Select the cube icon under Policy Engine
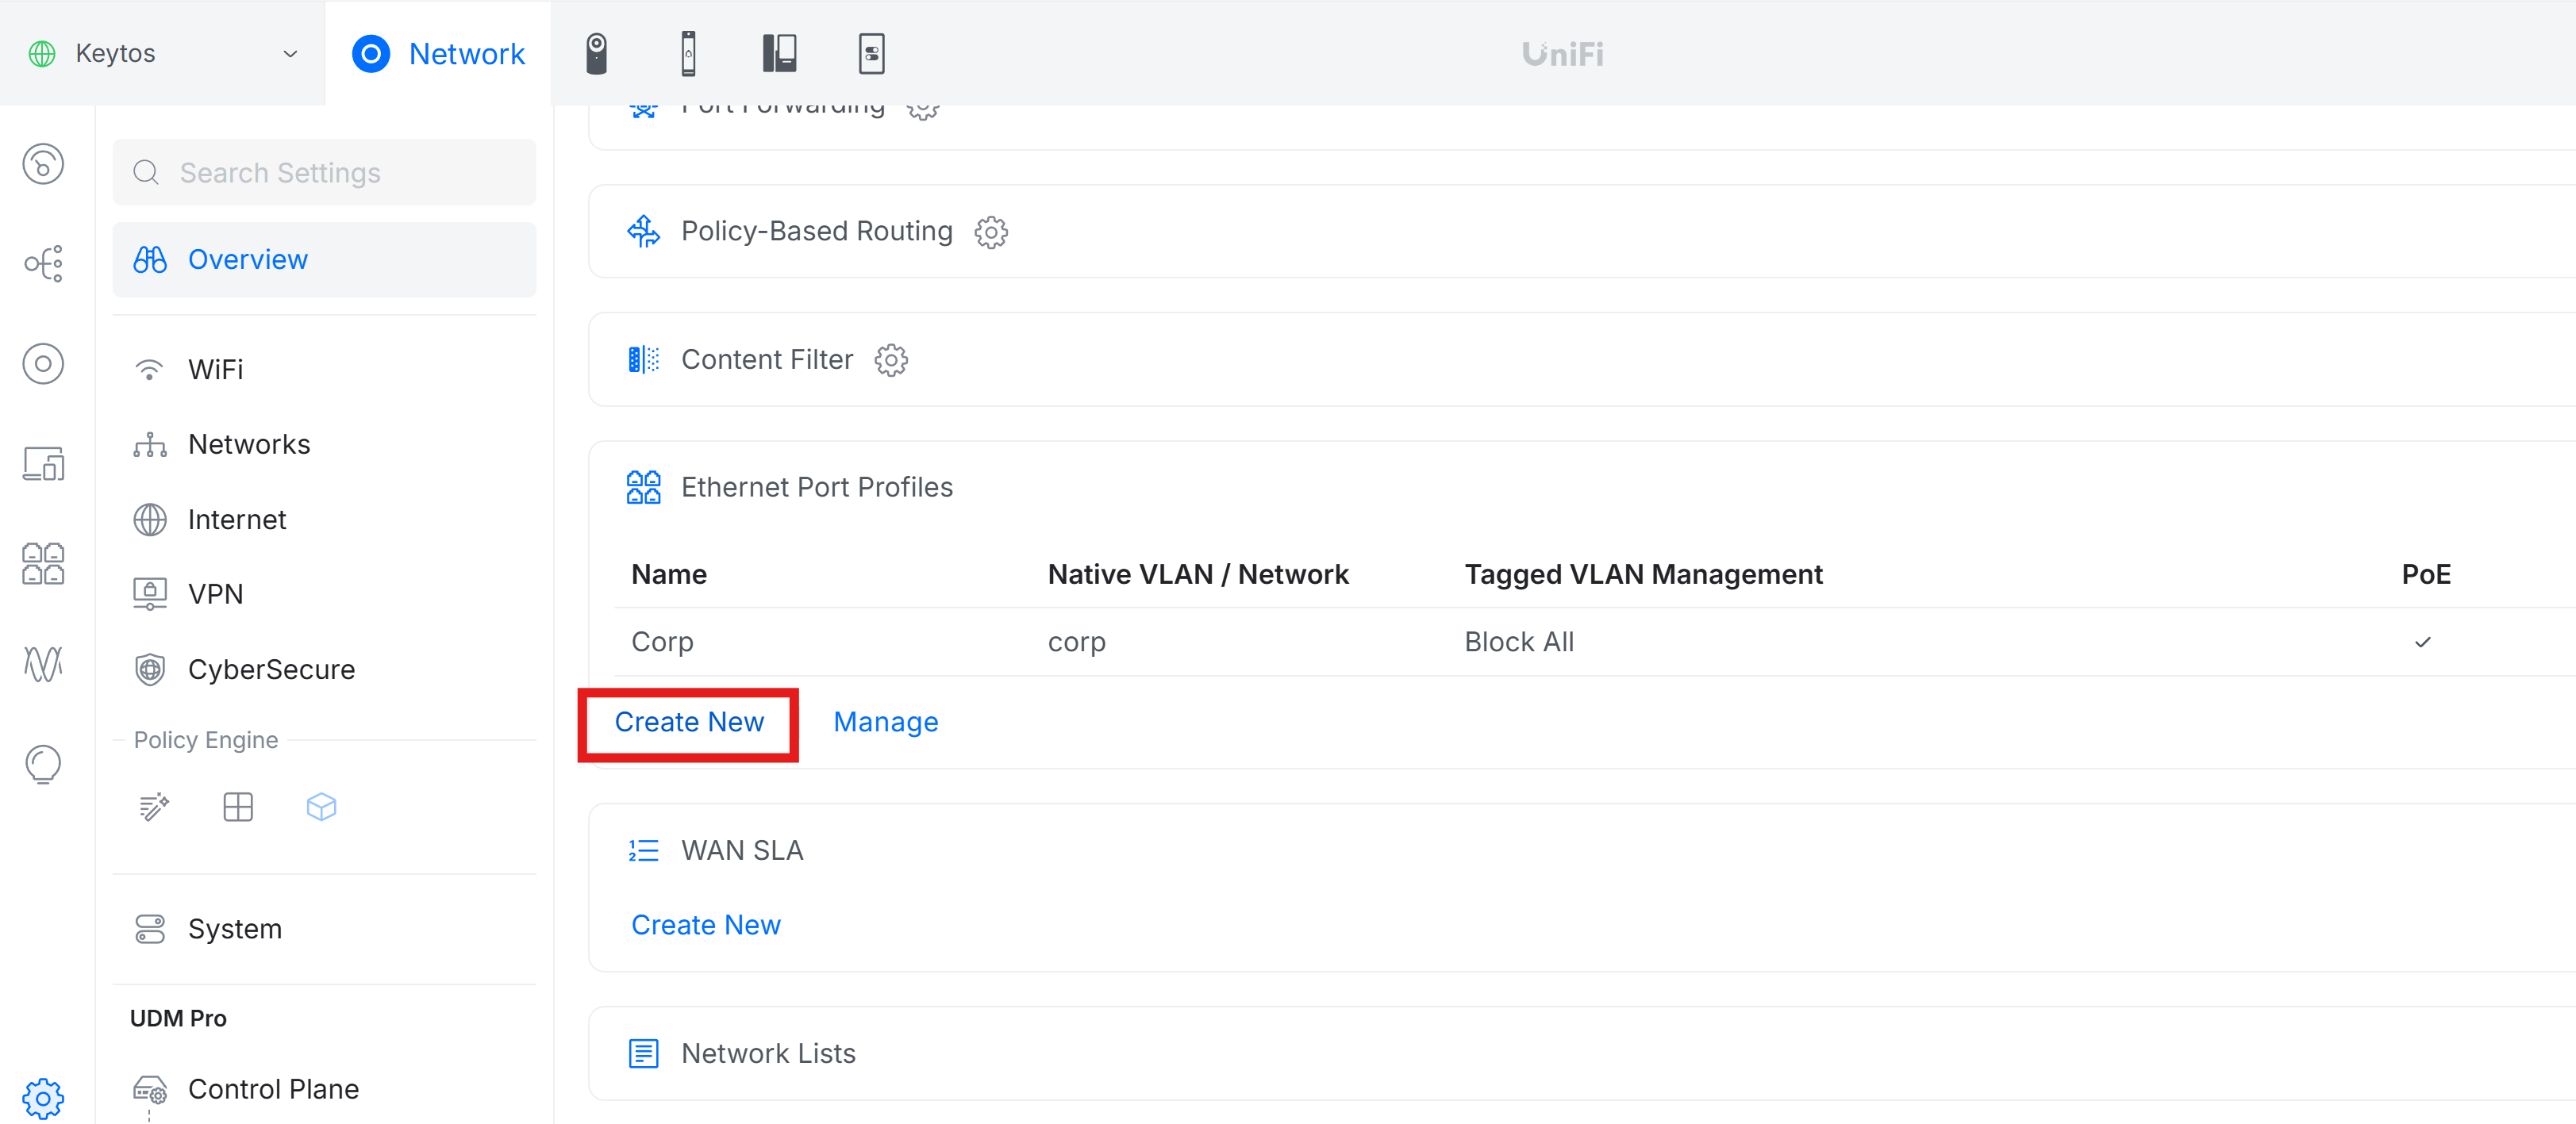The width and height of the screenshot is (2576, 1124). click(322, 808)
